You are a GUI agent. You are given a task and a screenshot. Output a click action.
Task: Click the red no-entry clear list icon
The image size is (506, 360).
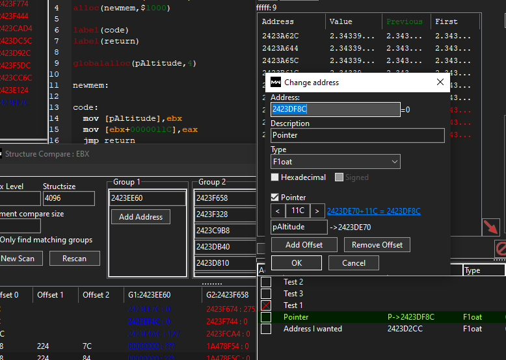[501, 248]
